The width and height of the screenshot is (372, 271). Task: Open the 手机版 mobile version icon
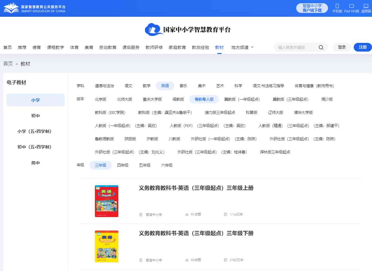tap(337, 6)
